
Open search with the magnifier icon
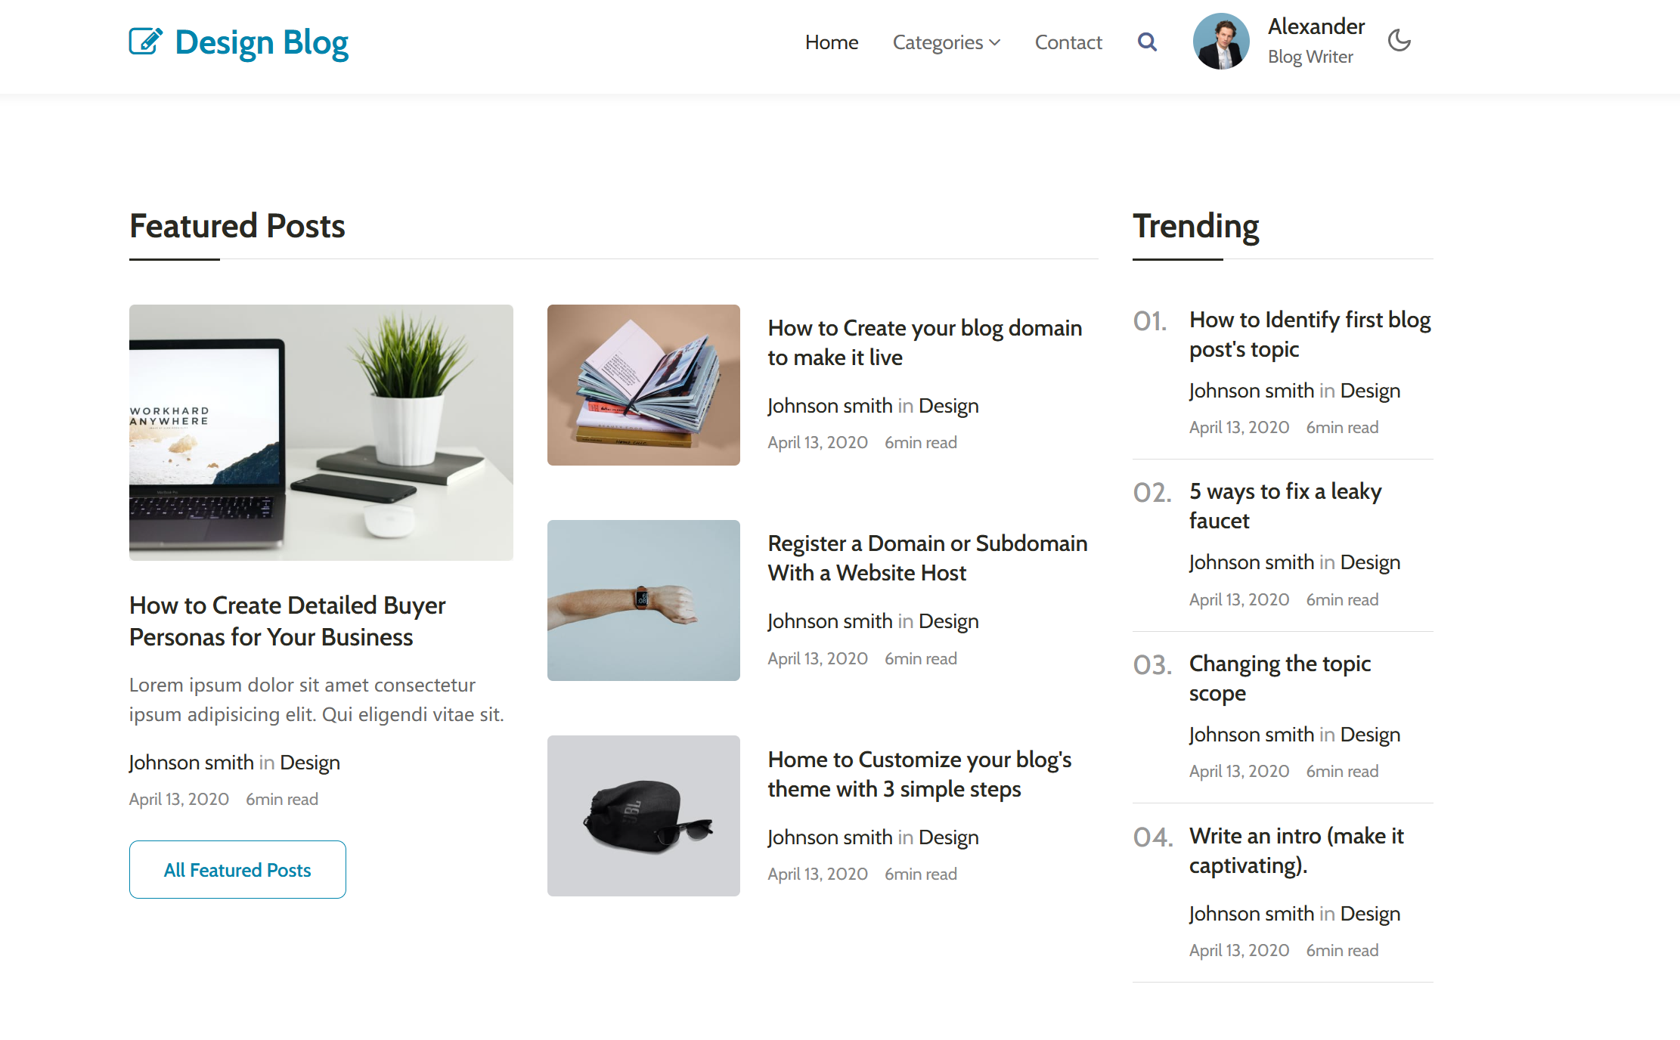pos(1147,42)
